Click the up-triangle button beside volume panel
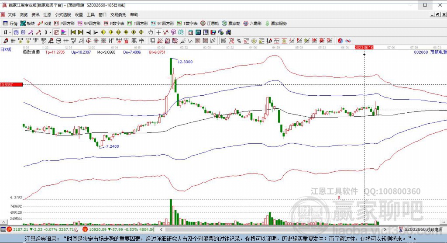The width and height of the screenshot is (447, 243). coord(3,222)
